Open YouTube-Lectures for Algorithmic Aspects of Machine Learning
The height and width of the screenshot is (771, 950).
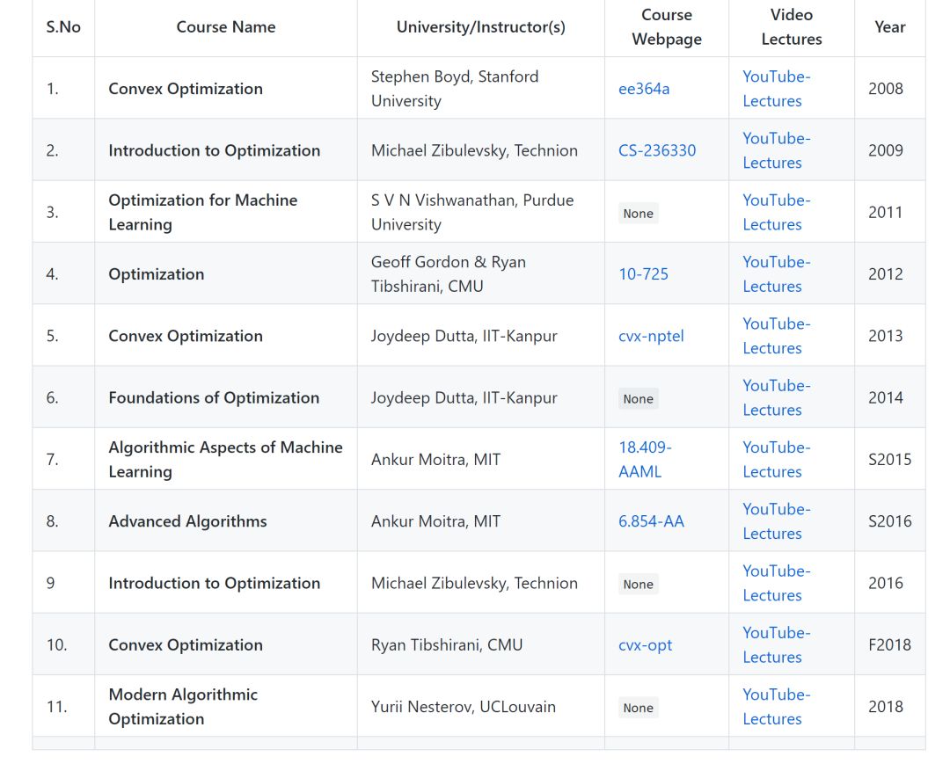pos(776,460)
